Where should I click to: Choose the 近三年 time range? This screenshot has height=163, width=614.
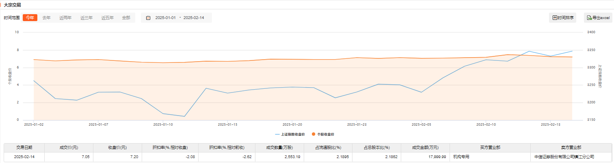click(86, 18)
